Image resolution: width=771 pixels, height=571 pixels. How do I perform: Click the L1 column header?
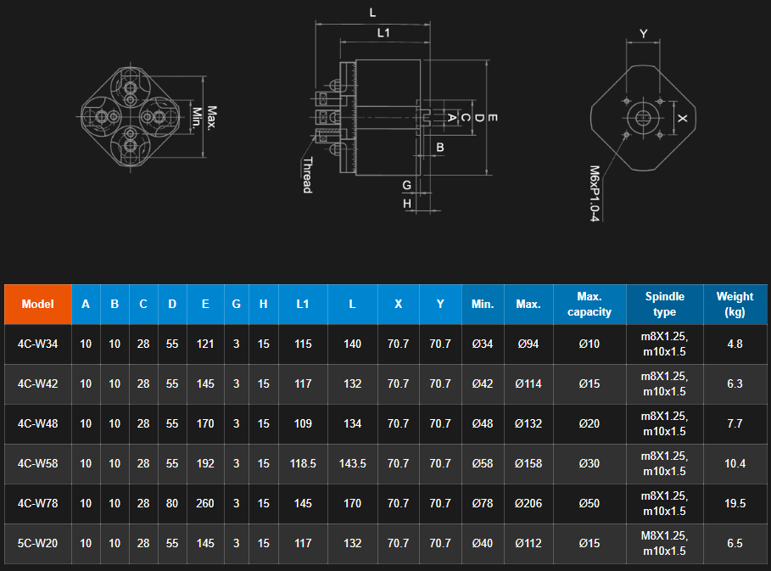point(303,304)
